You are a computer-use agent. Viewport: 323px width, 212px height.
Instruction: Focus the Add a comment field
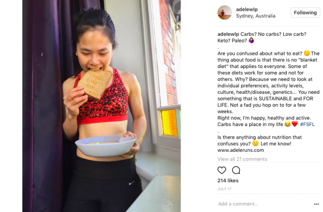click(x=265, y=204)
